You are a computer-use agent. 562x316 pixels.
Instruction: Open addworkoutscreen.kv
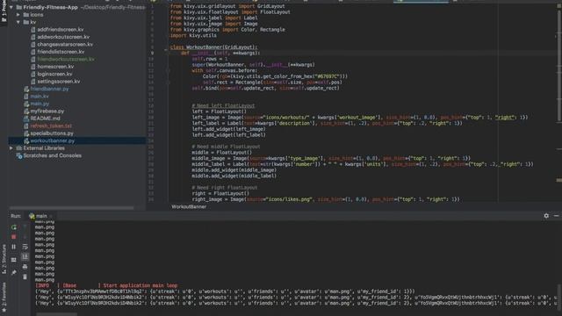(63, 37)
